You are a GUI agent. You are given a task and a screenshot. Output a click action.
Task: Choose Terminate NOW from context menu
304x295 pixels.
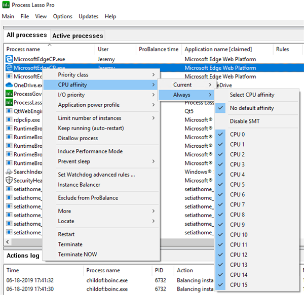[x=78, y=254]
